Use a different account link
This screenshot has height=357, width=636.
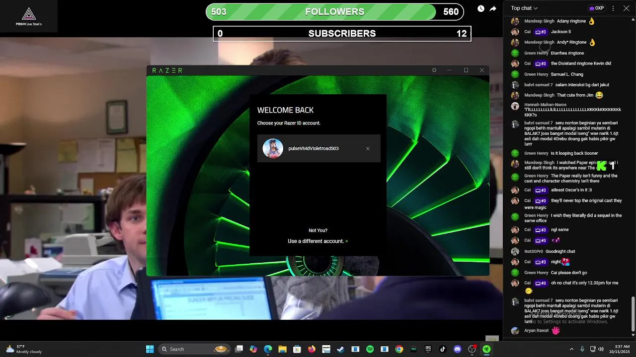coord(318,241)
